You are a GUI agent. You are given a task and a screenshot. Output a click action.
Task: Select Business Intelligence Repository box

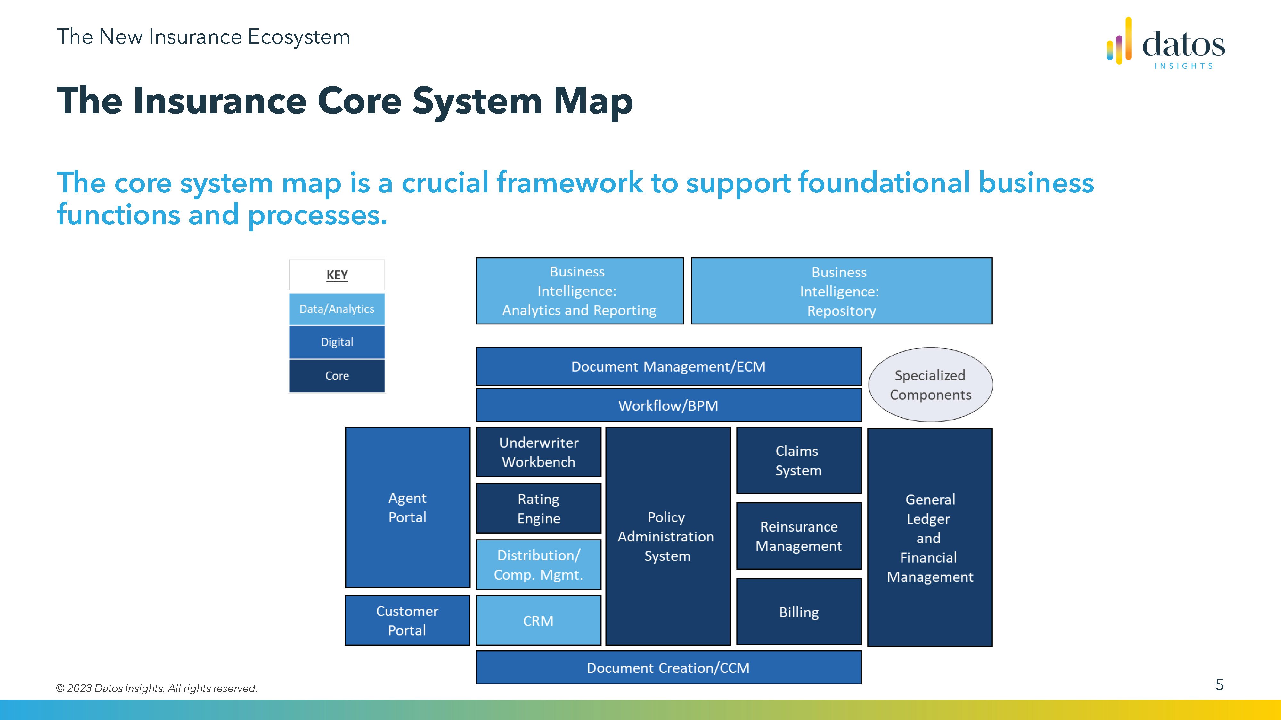841,291
